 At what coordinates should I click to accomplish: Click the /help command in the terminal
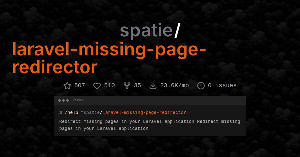point(71,112)
